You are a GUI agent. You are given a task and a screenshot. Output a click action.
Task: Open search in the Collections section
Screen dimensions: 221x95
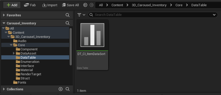(68, 89)
